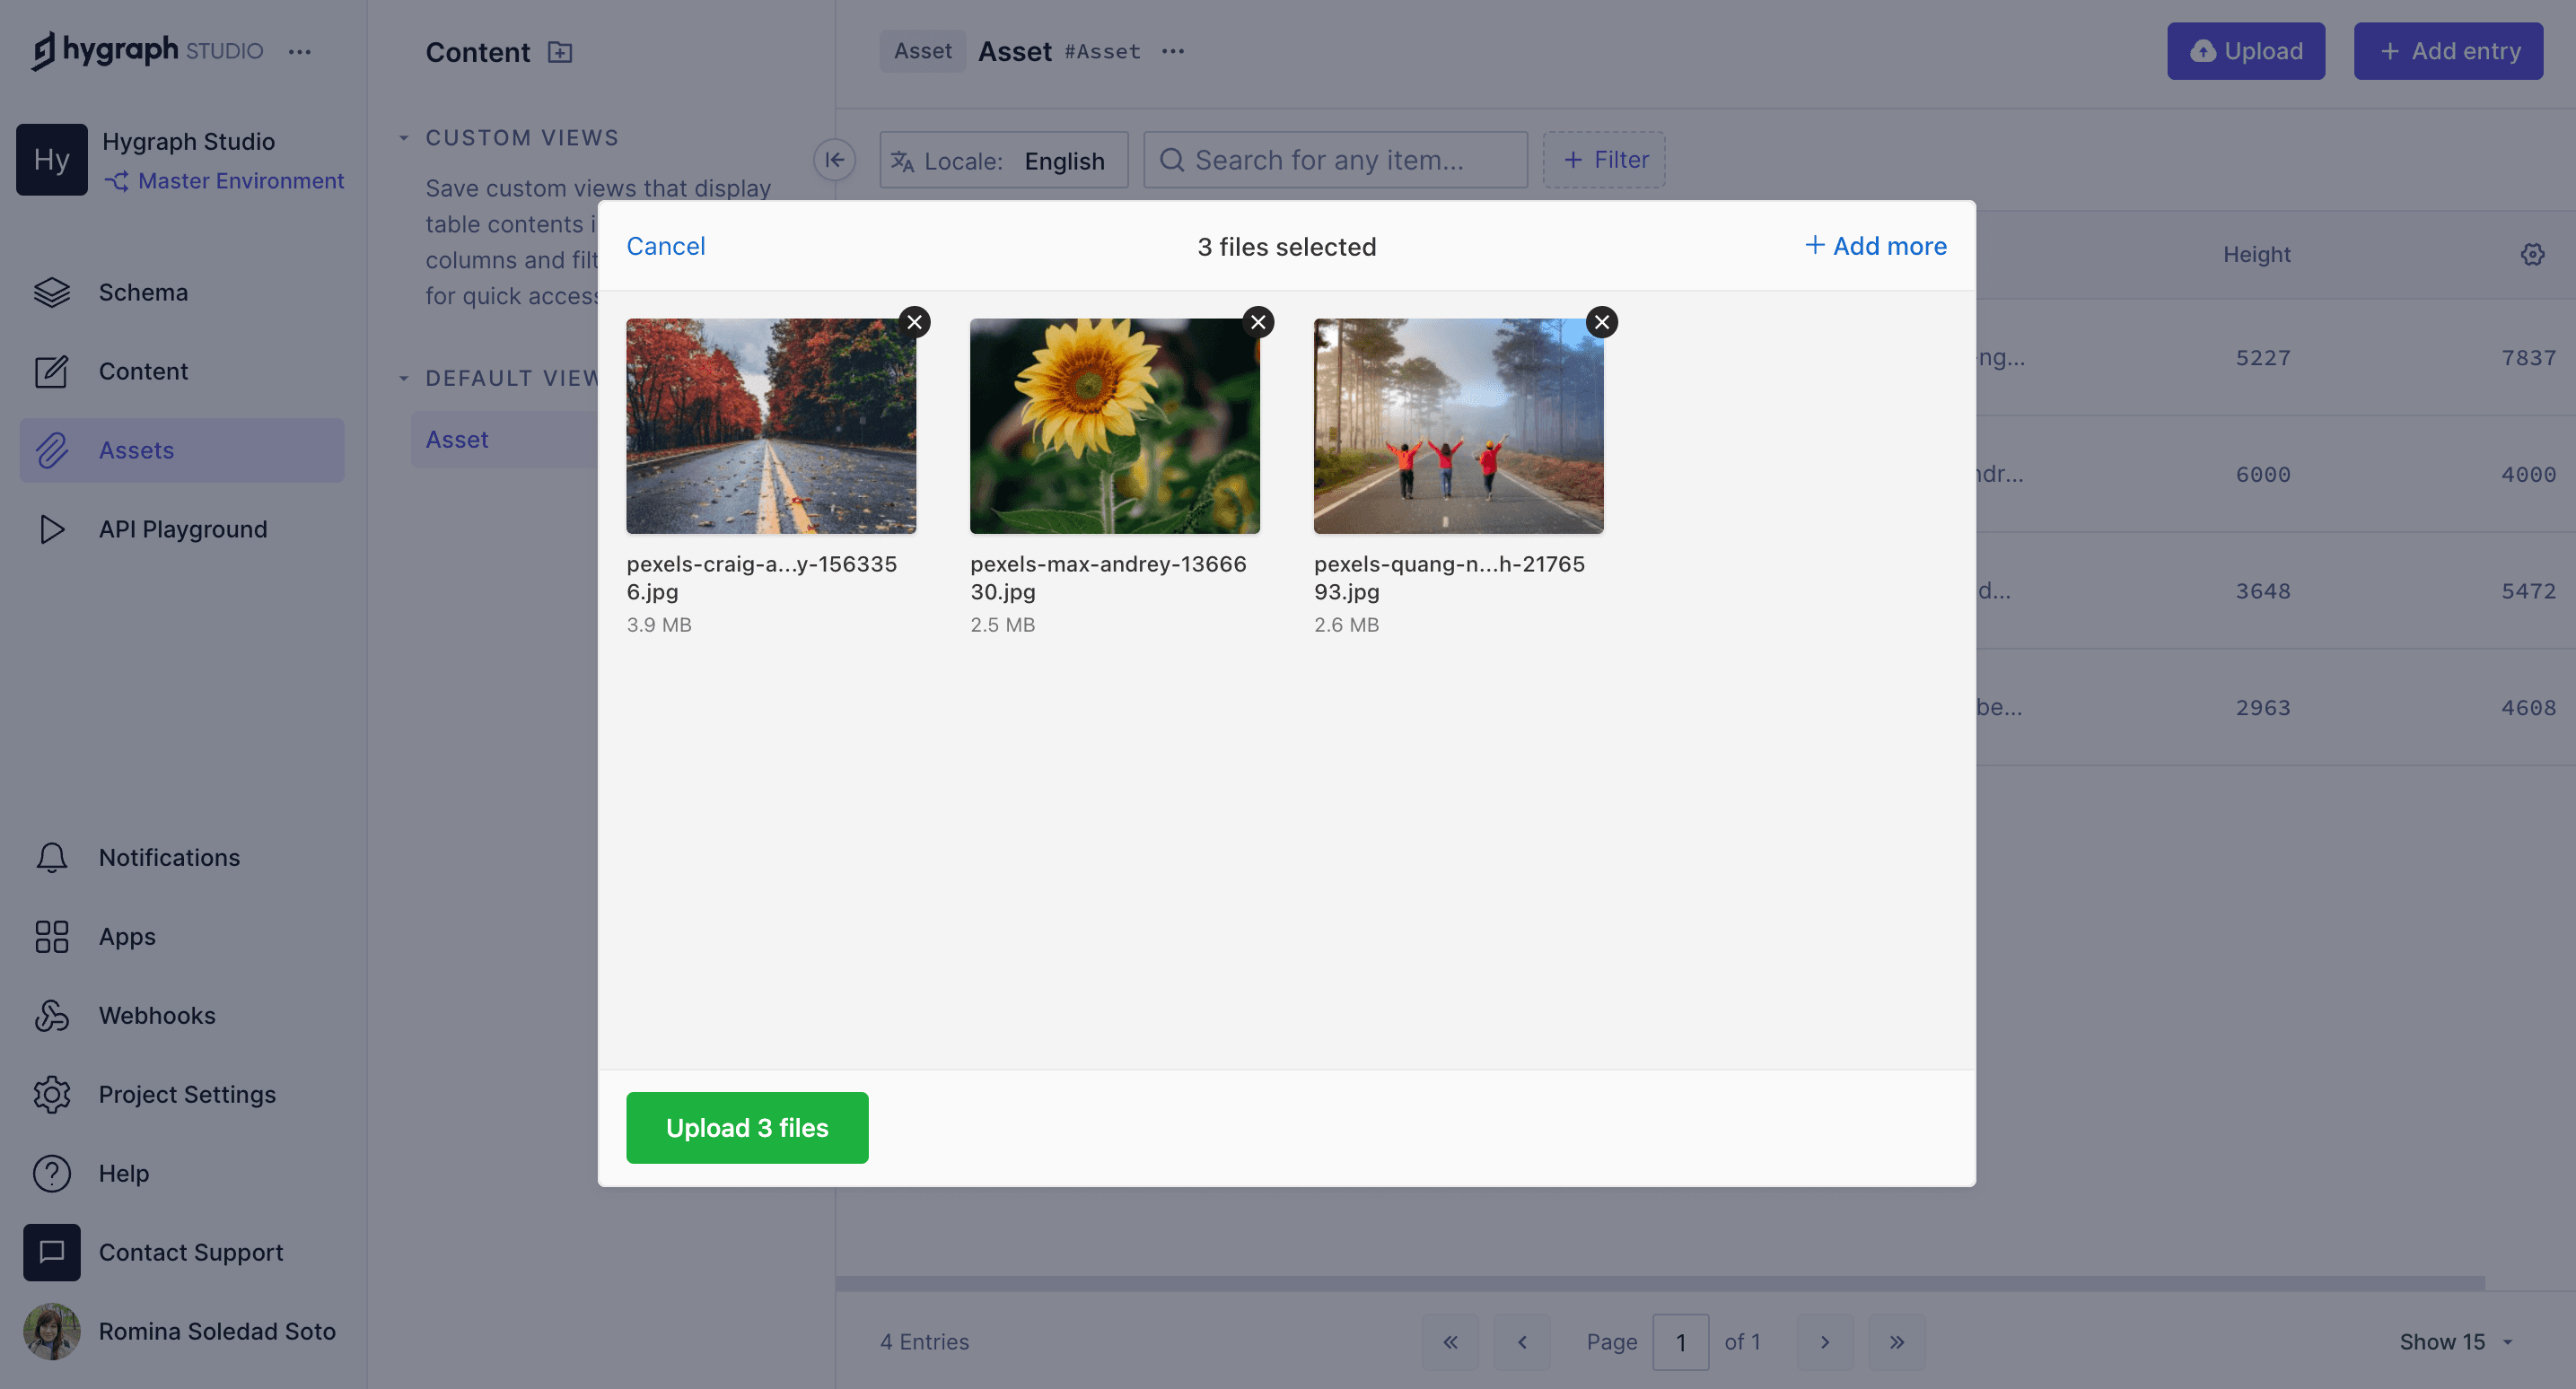Click the green Upload 3 files button
This screenshot has width=2576, height=1389.
click(x=747, y=1128)
